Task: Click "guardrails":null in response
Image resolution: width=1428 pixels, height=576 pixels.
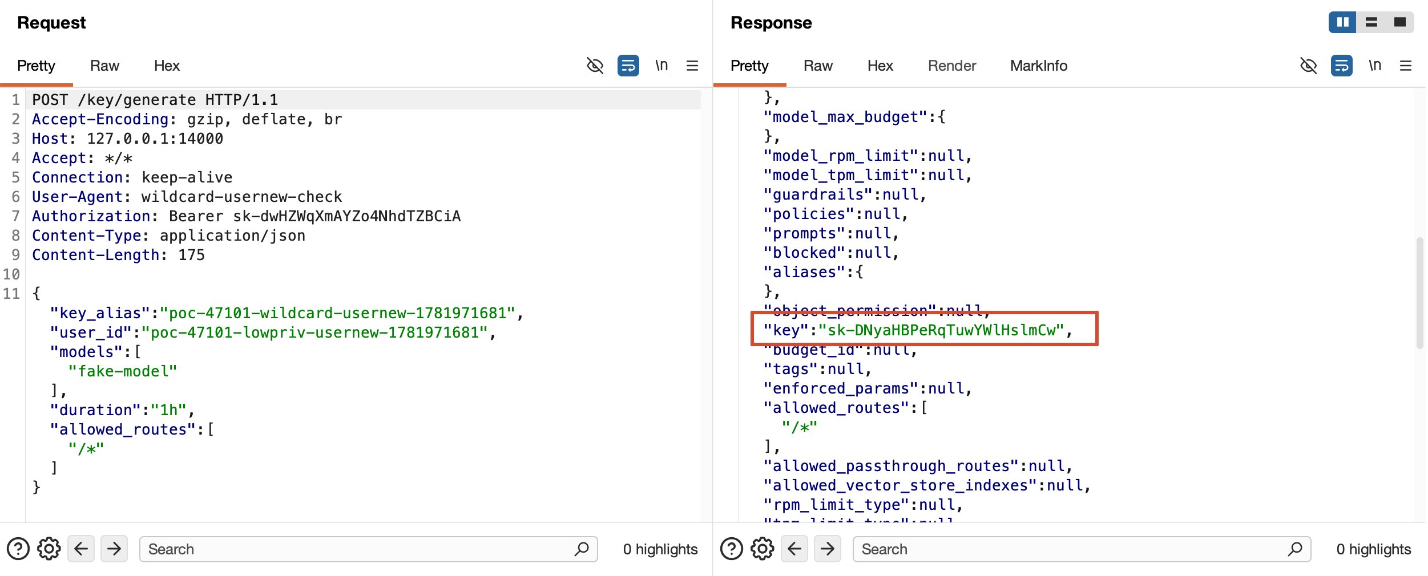Action: tap(845, 194)
